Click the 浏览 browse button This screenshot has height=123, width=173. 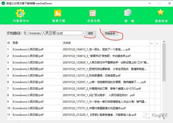coord(90,33)
